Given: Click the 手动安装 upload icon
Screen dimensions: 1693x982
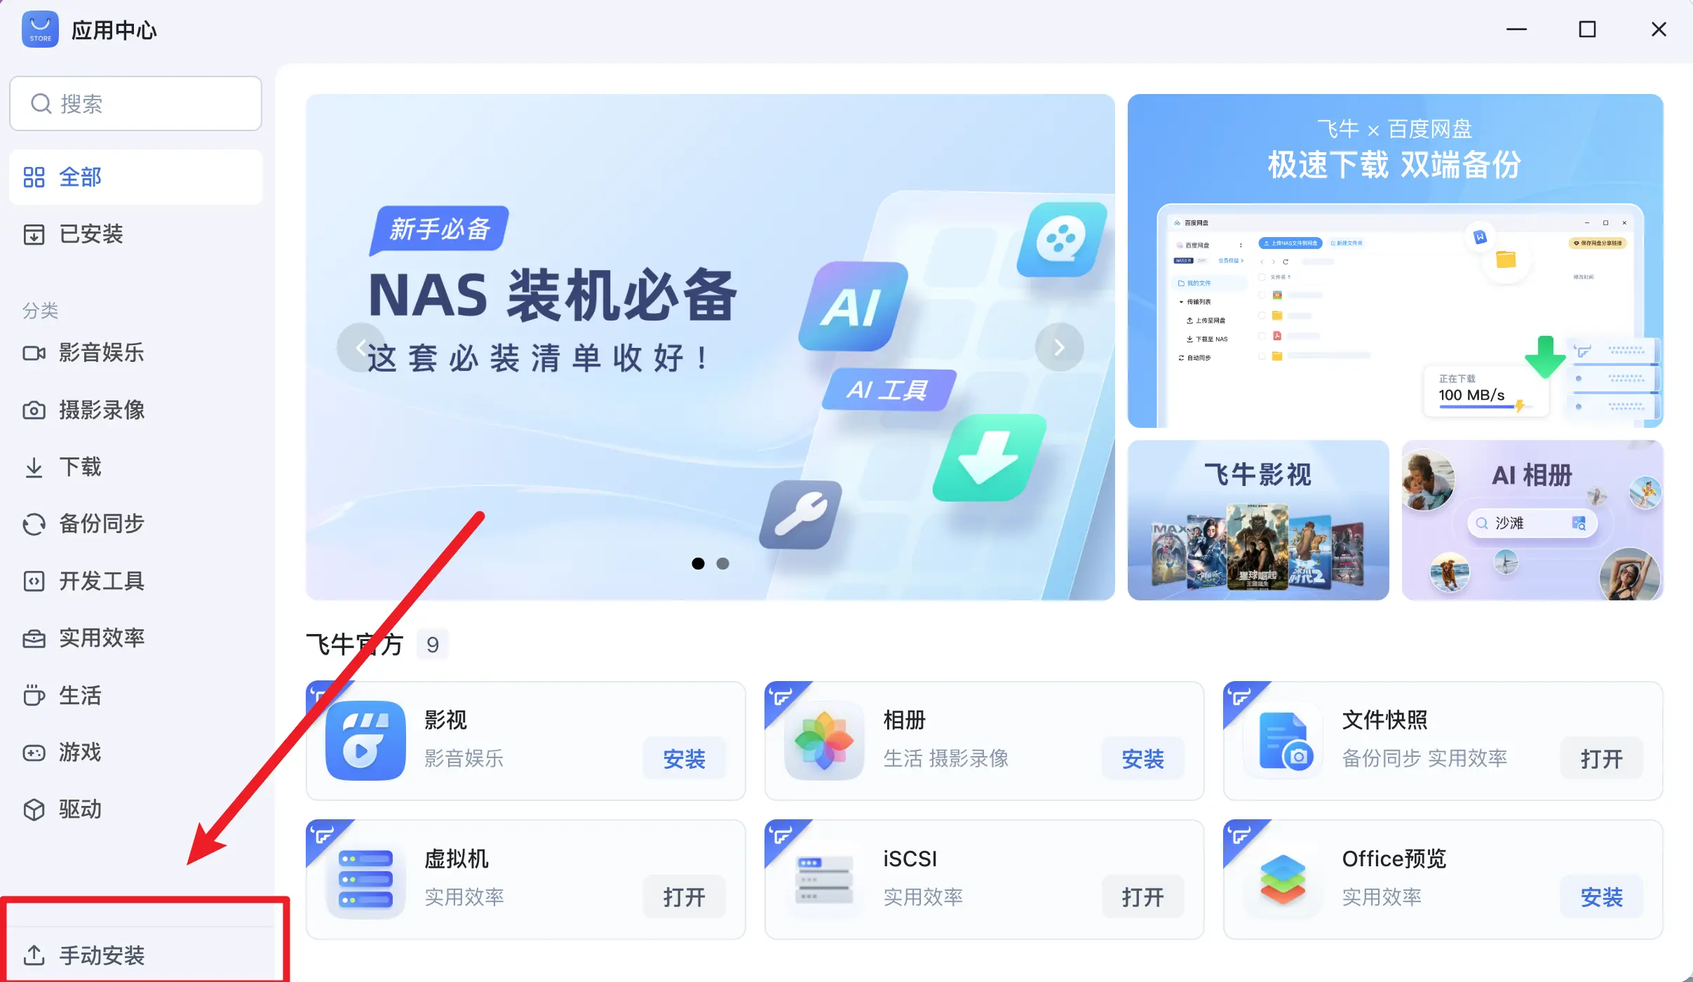Looking at the screenshot, I should (x=34, y=955).
